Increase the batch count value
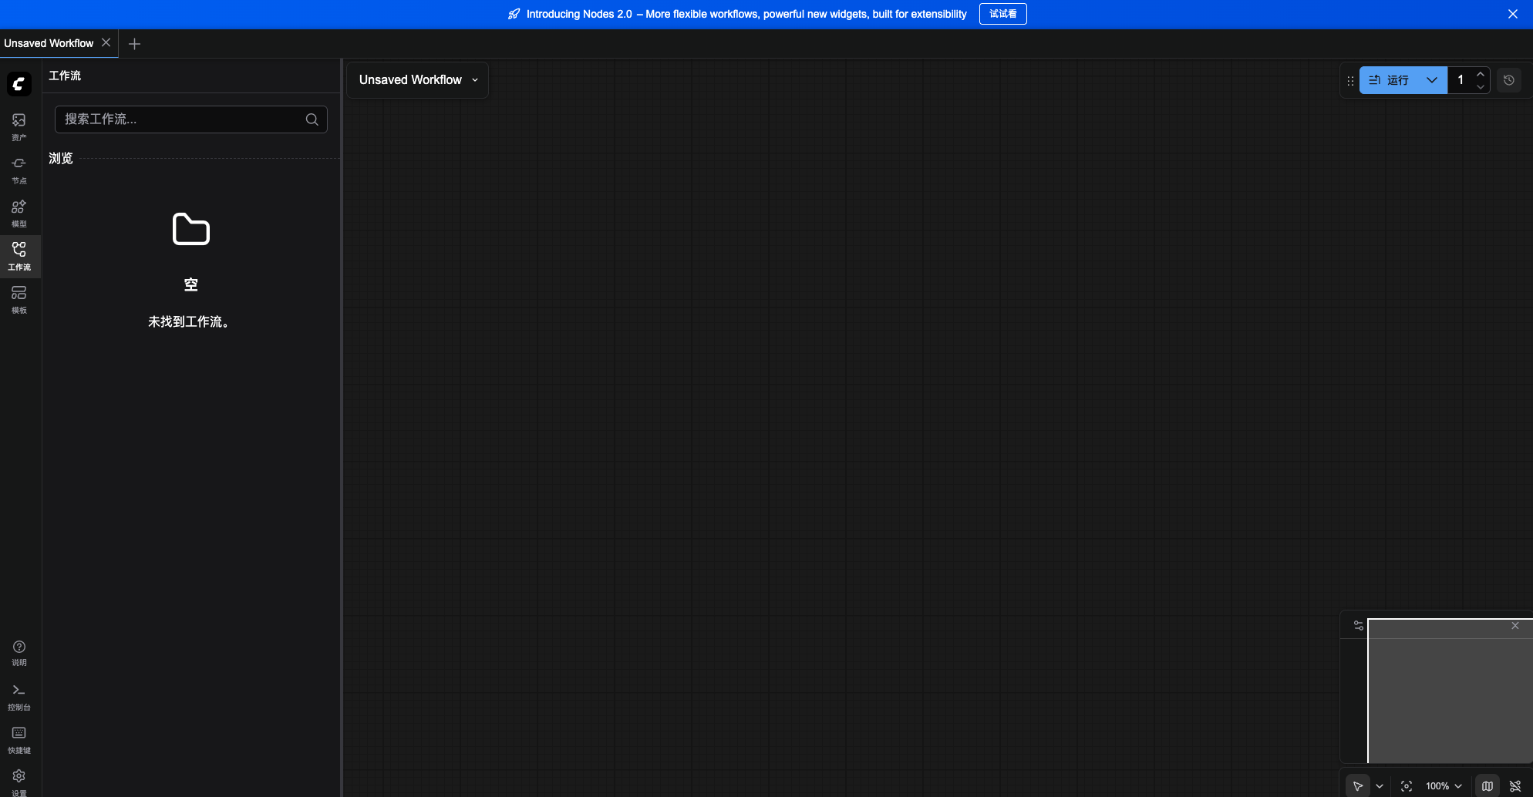 [x=1481, y=73]
